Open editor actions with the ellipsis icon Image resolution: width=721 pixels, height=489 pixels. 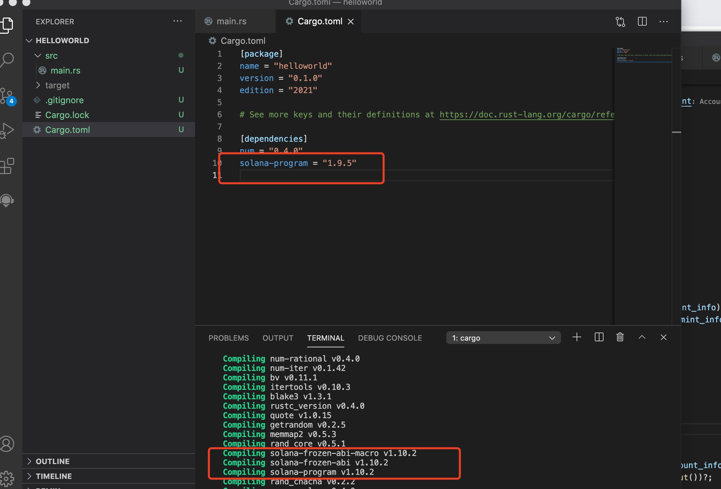click(664, 22)
